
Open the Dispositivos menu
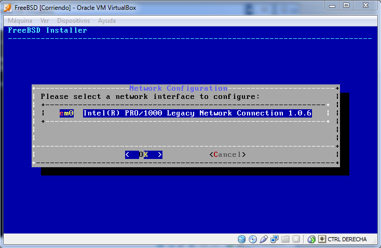73,21
